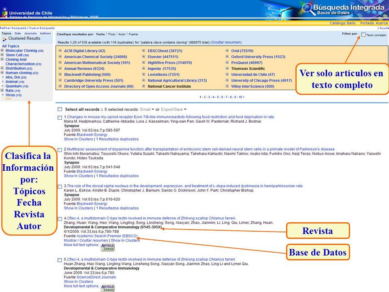The height and width of the screenshot is (292, 389).
Task: Select the checkbox for result 4 Cflec-4
Action: [60, 219]
